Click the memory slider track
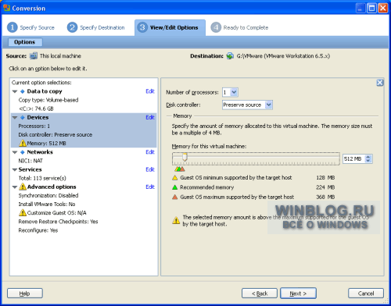The width and height of the screenshot is (391, 306). coord(256,158)
